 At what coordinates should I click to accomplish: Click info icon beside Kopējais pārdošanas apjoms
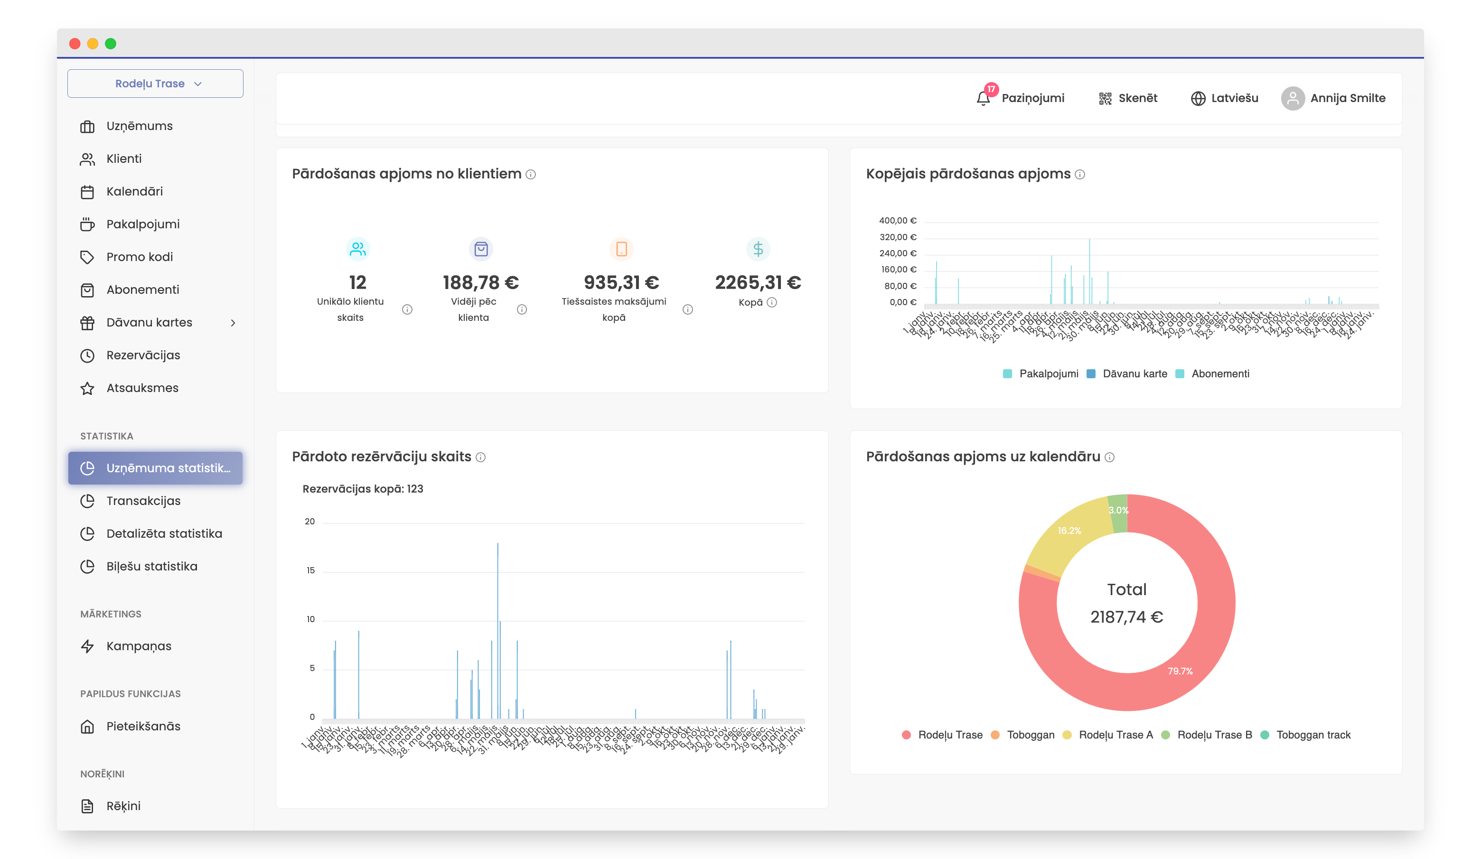[x=1079, y=175]
